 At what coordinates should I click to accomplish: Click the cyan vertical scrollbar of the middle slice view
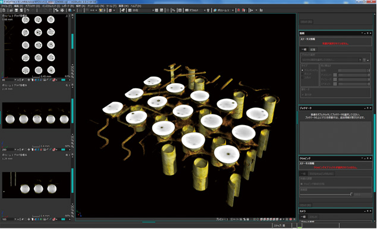(73, 111)
